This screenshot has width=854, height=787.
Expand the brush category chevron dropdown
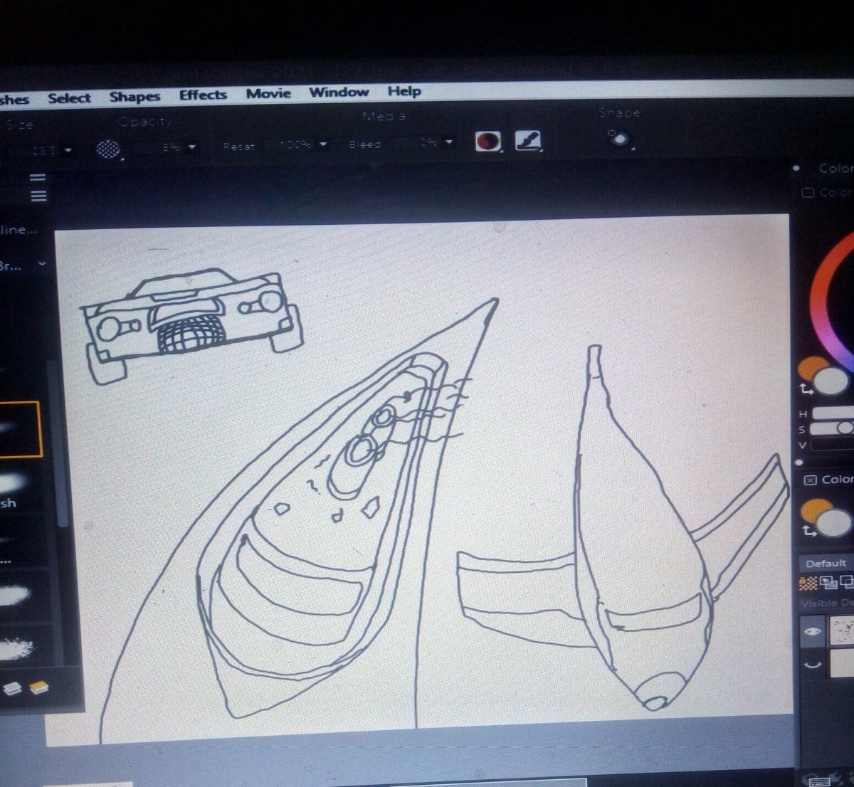(42, 263)
